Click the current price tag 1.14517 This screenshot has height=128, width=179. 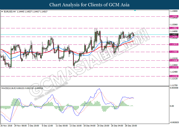coord(174,35)
